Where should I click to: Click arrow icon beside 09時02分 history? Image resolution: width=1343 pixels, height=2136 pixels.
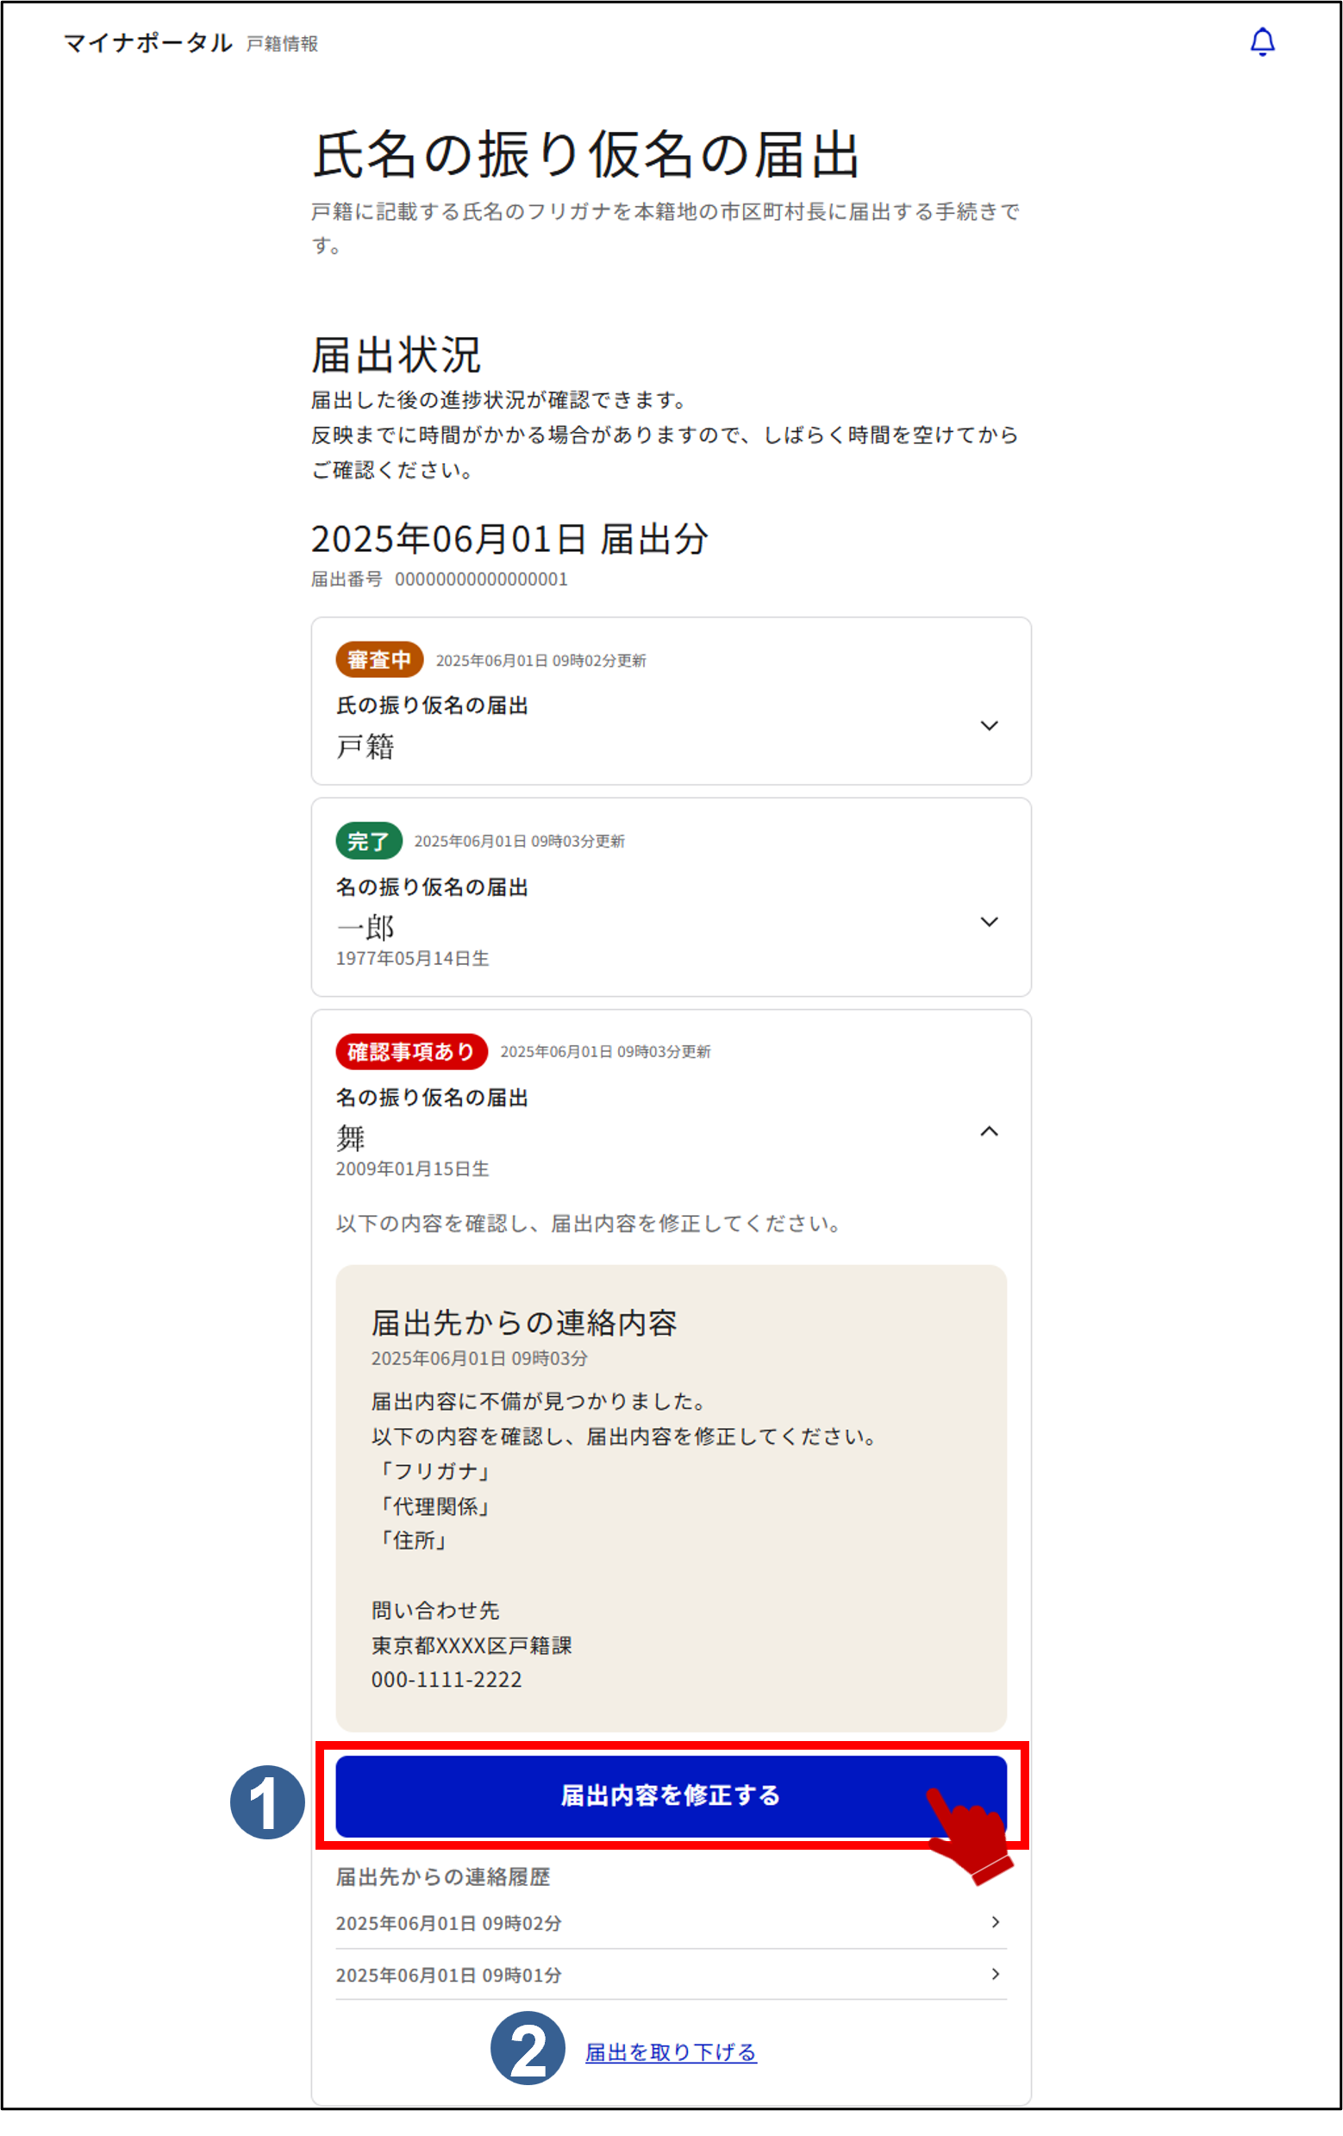point(996,1922)
